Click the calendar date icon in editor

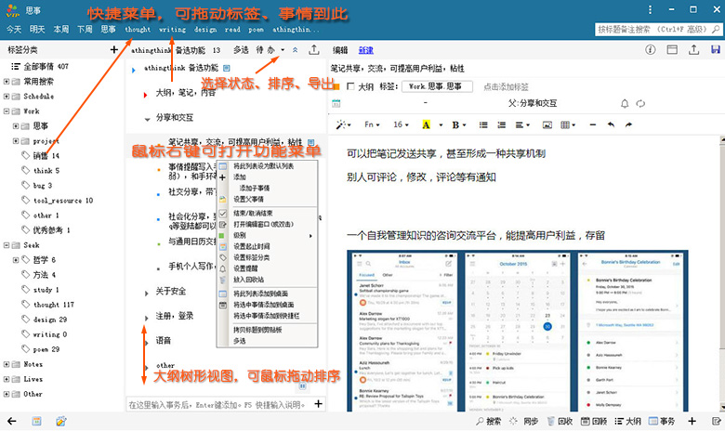[336, 103]
